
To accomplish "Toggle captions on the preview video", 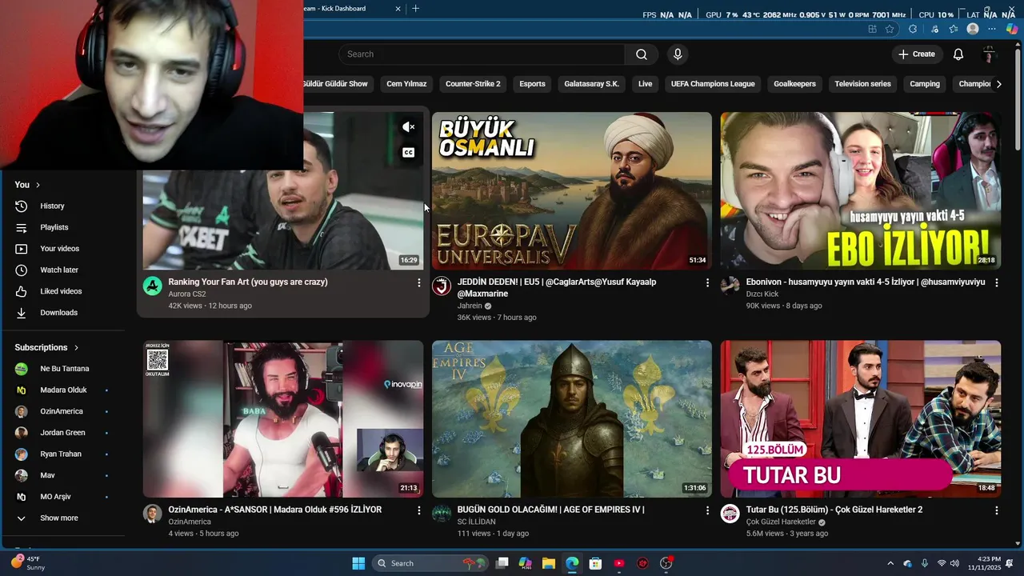I will pos(408,153).
